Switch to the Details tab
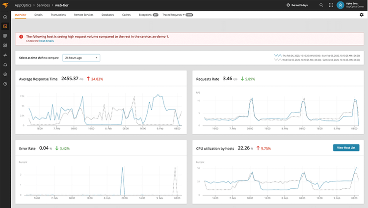 click(38, 15)
